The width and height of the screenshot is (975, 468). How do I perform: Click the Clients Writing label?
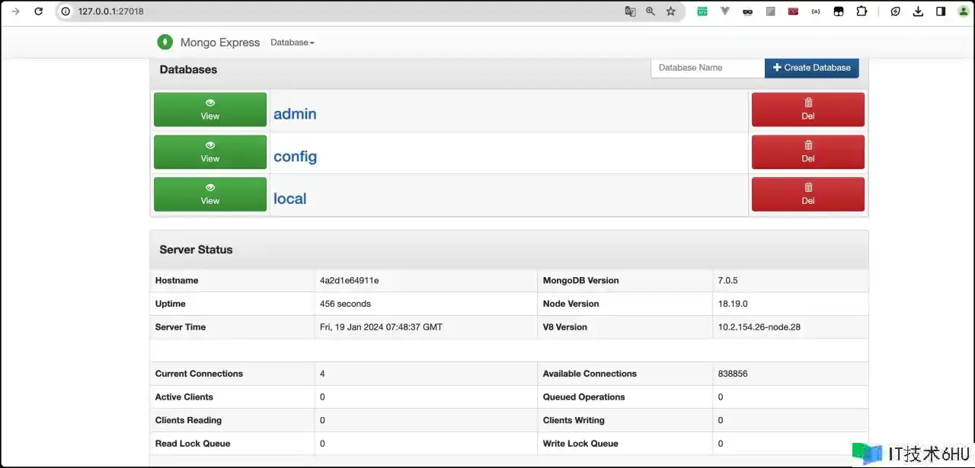(x=574, y=420)
